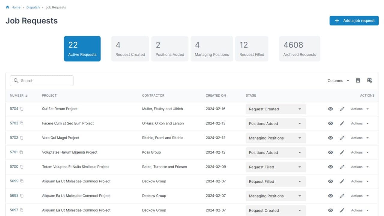Click the eye icon for request 5700

click(x=330, y=167)
